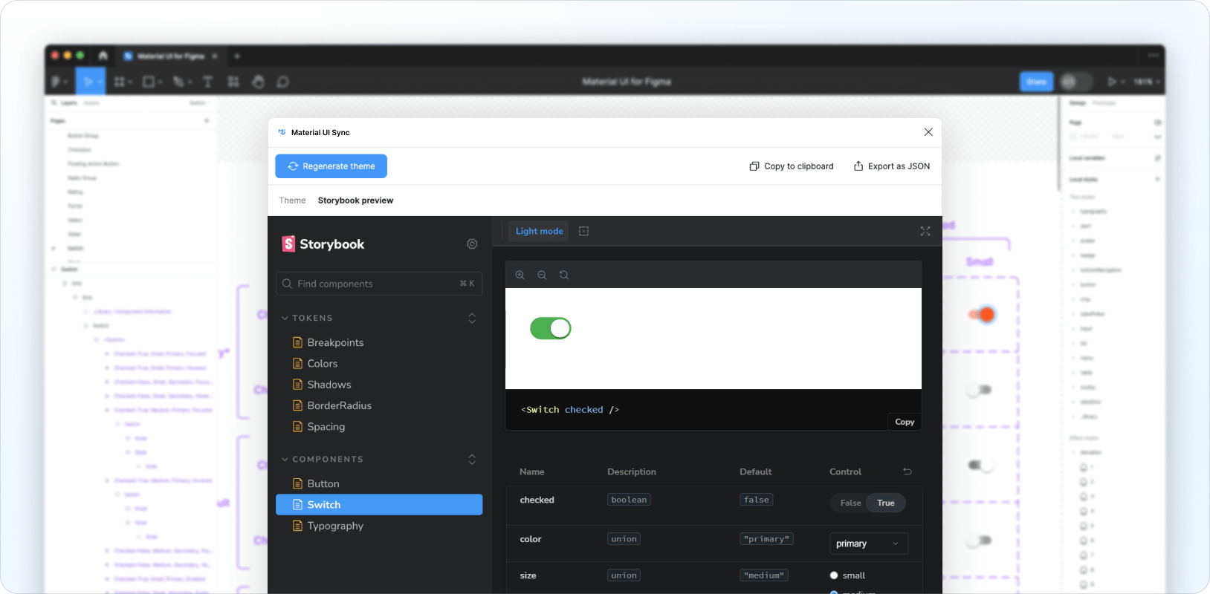Click the Regenerate theme button
The image size is (1210, 594).
(x=331, y=166)
